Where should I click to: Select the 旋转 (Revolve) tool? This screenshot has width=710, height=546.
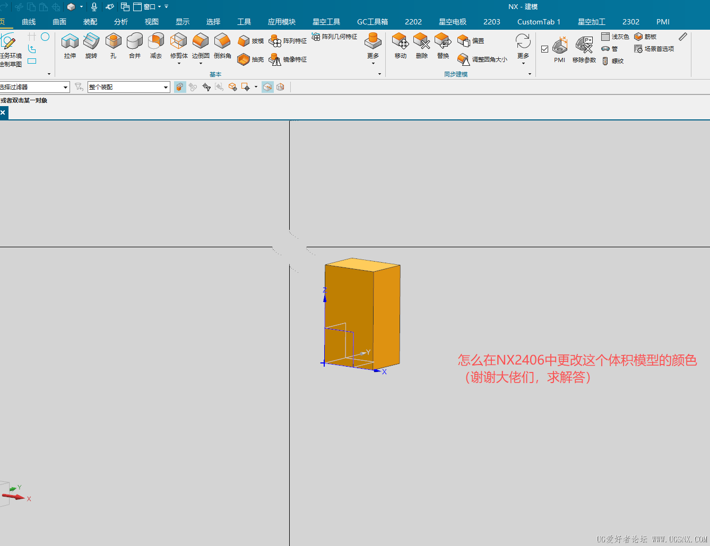point(91,45)
